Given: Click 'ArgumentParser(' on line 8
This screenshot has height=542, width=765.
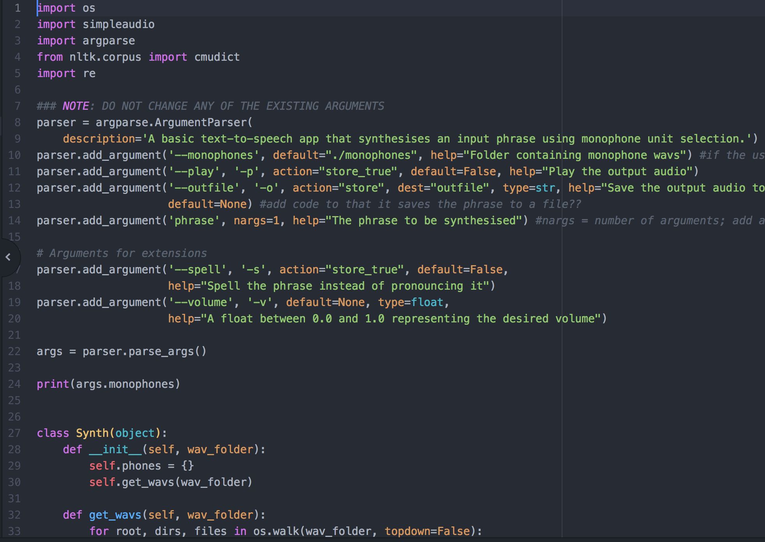Looking at the screenshot, I should pos(204,123).
